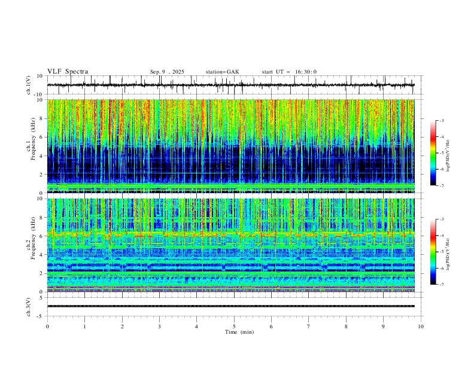Screen dimensions: 474x366
Task: Click the '-7' label on ch.2 colorbar
Action: click(441, 284)
